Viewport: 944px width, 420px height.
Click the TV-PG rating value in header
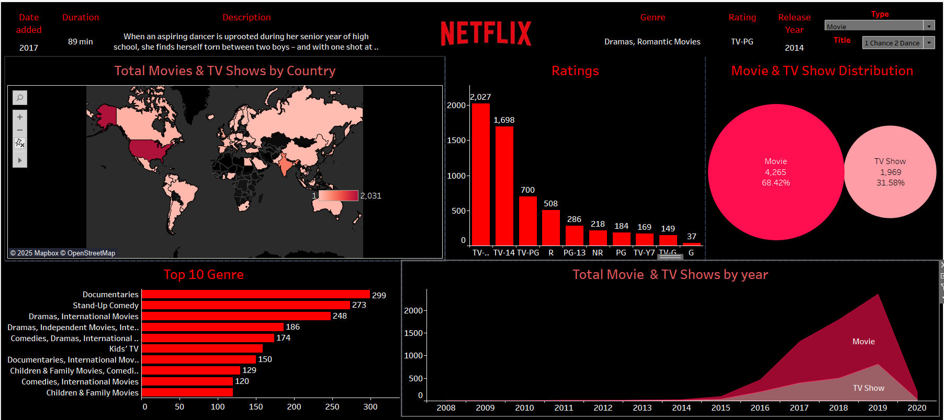(x=742, y=42)
